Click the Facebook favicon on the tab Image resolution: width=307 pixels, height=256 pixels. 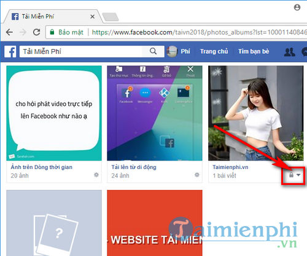15,17
